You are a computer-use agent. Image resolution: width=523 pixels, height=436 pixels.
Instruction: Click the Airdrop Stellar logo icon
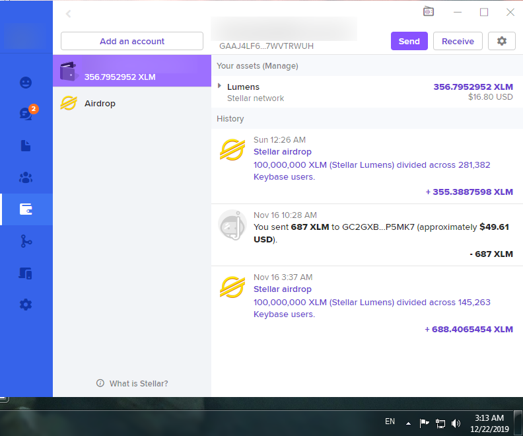pyautogui.click(x=69, y=103)
